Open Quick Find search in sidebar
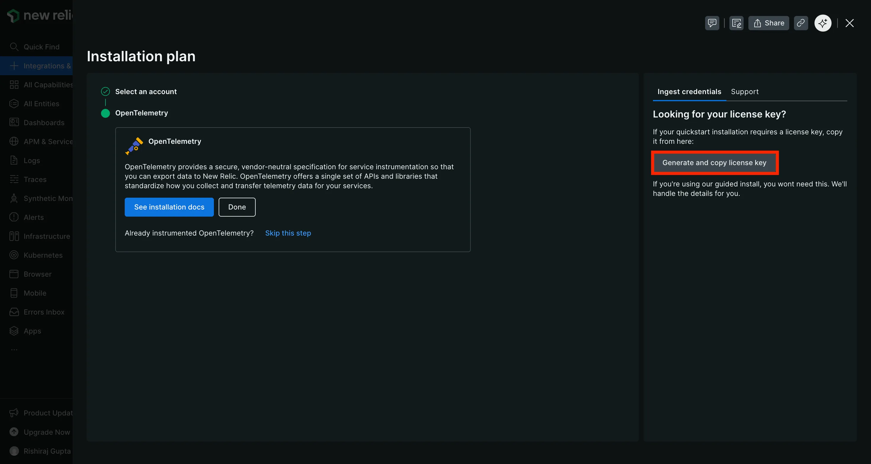Image resolution: width=871 pixels, height=464 pixels. (x=41, y=47)
